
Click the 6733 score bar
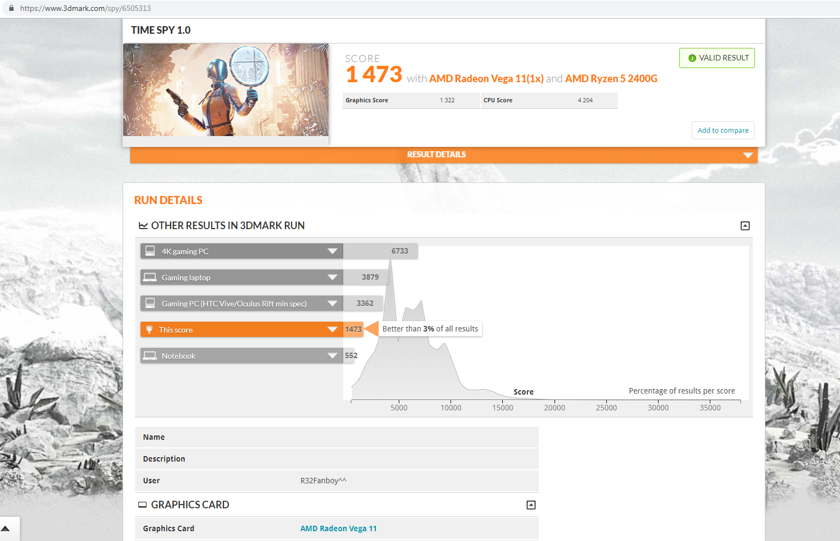click(x=381, y=251)
